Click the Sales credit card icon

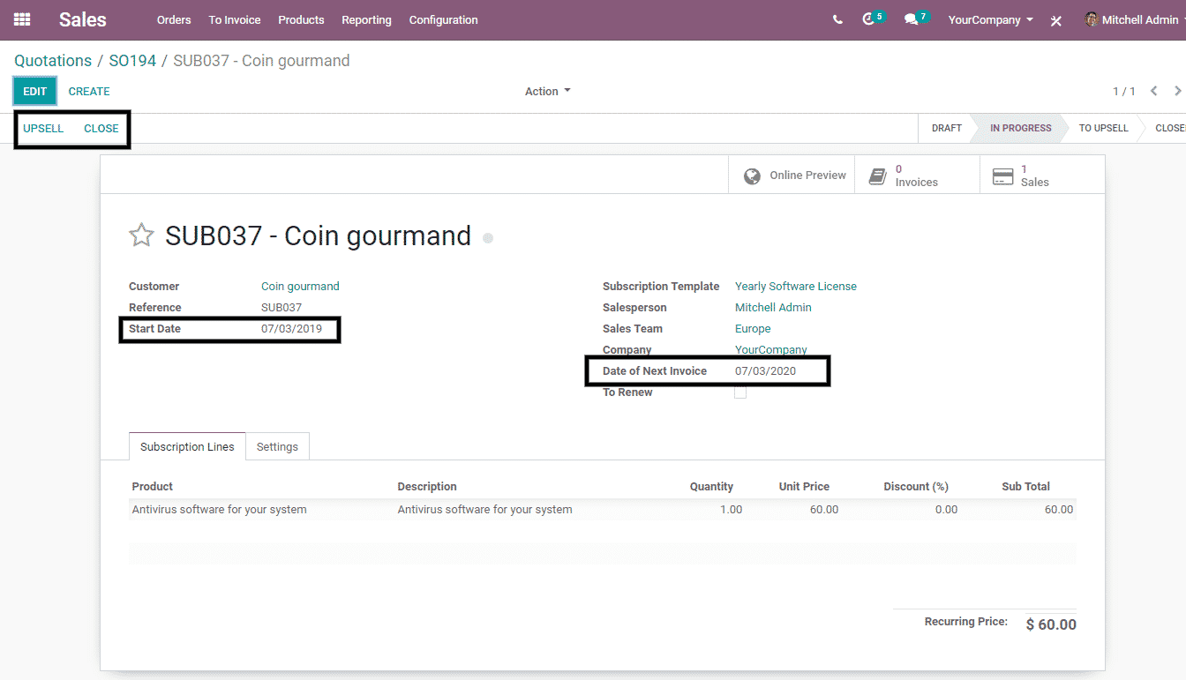1002,176
